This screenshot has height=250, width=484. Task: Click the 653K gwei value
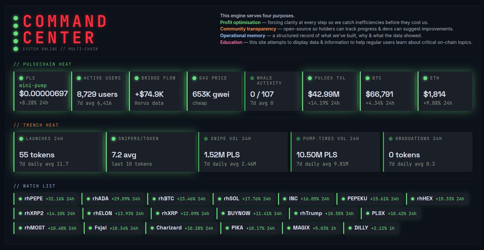click(211, 94)
